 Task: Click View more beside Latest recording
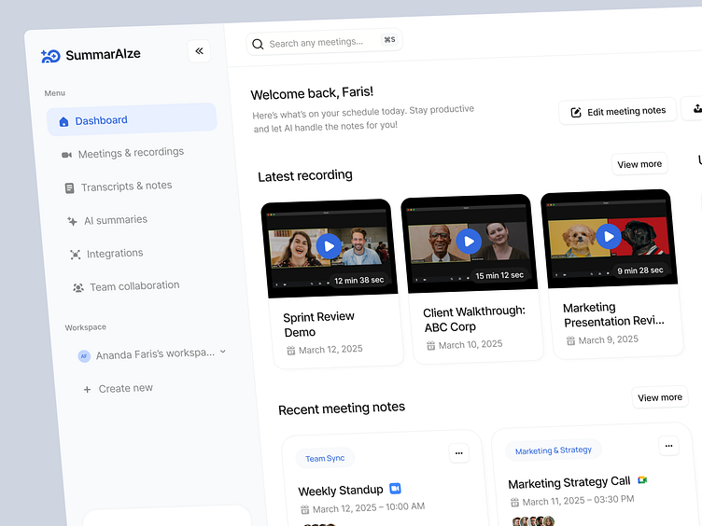click(x=639, y=164)
